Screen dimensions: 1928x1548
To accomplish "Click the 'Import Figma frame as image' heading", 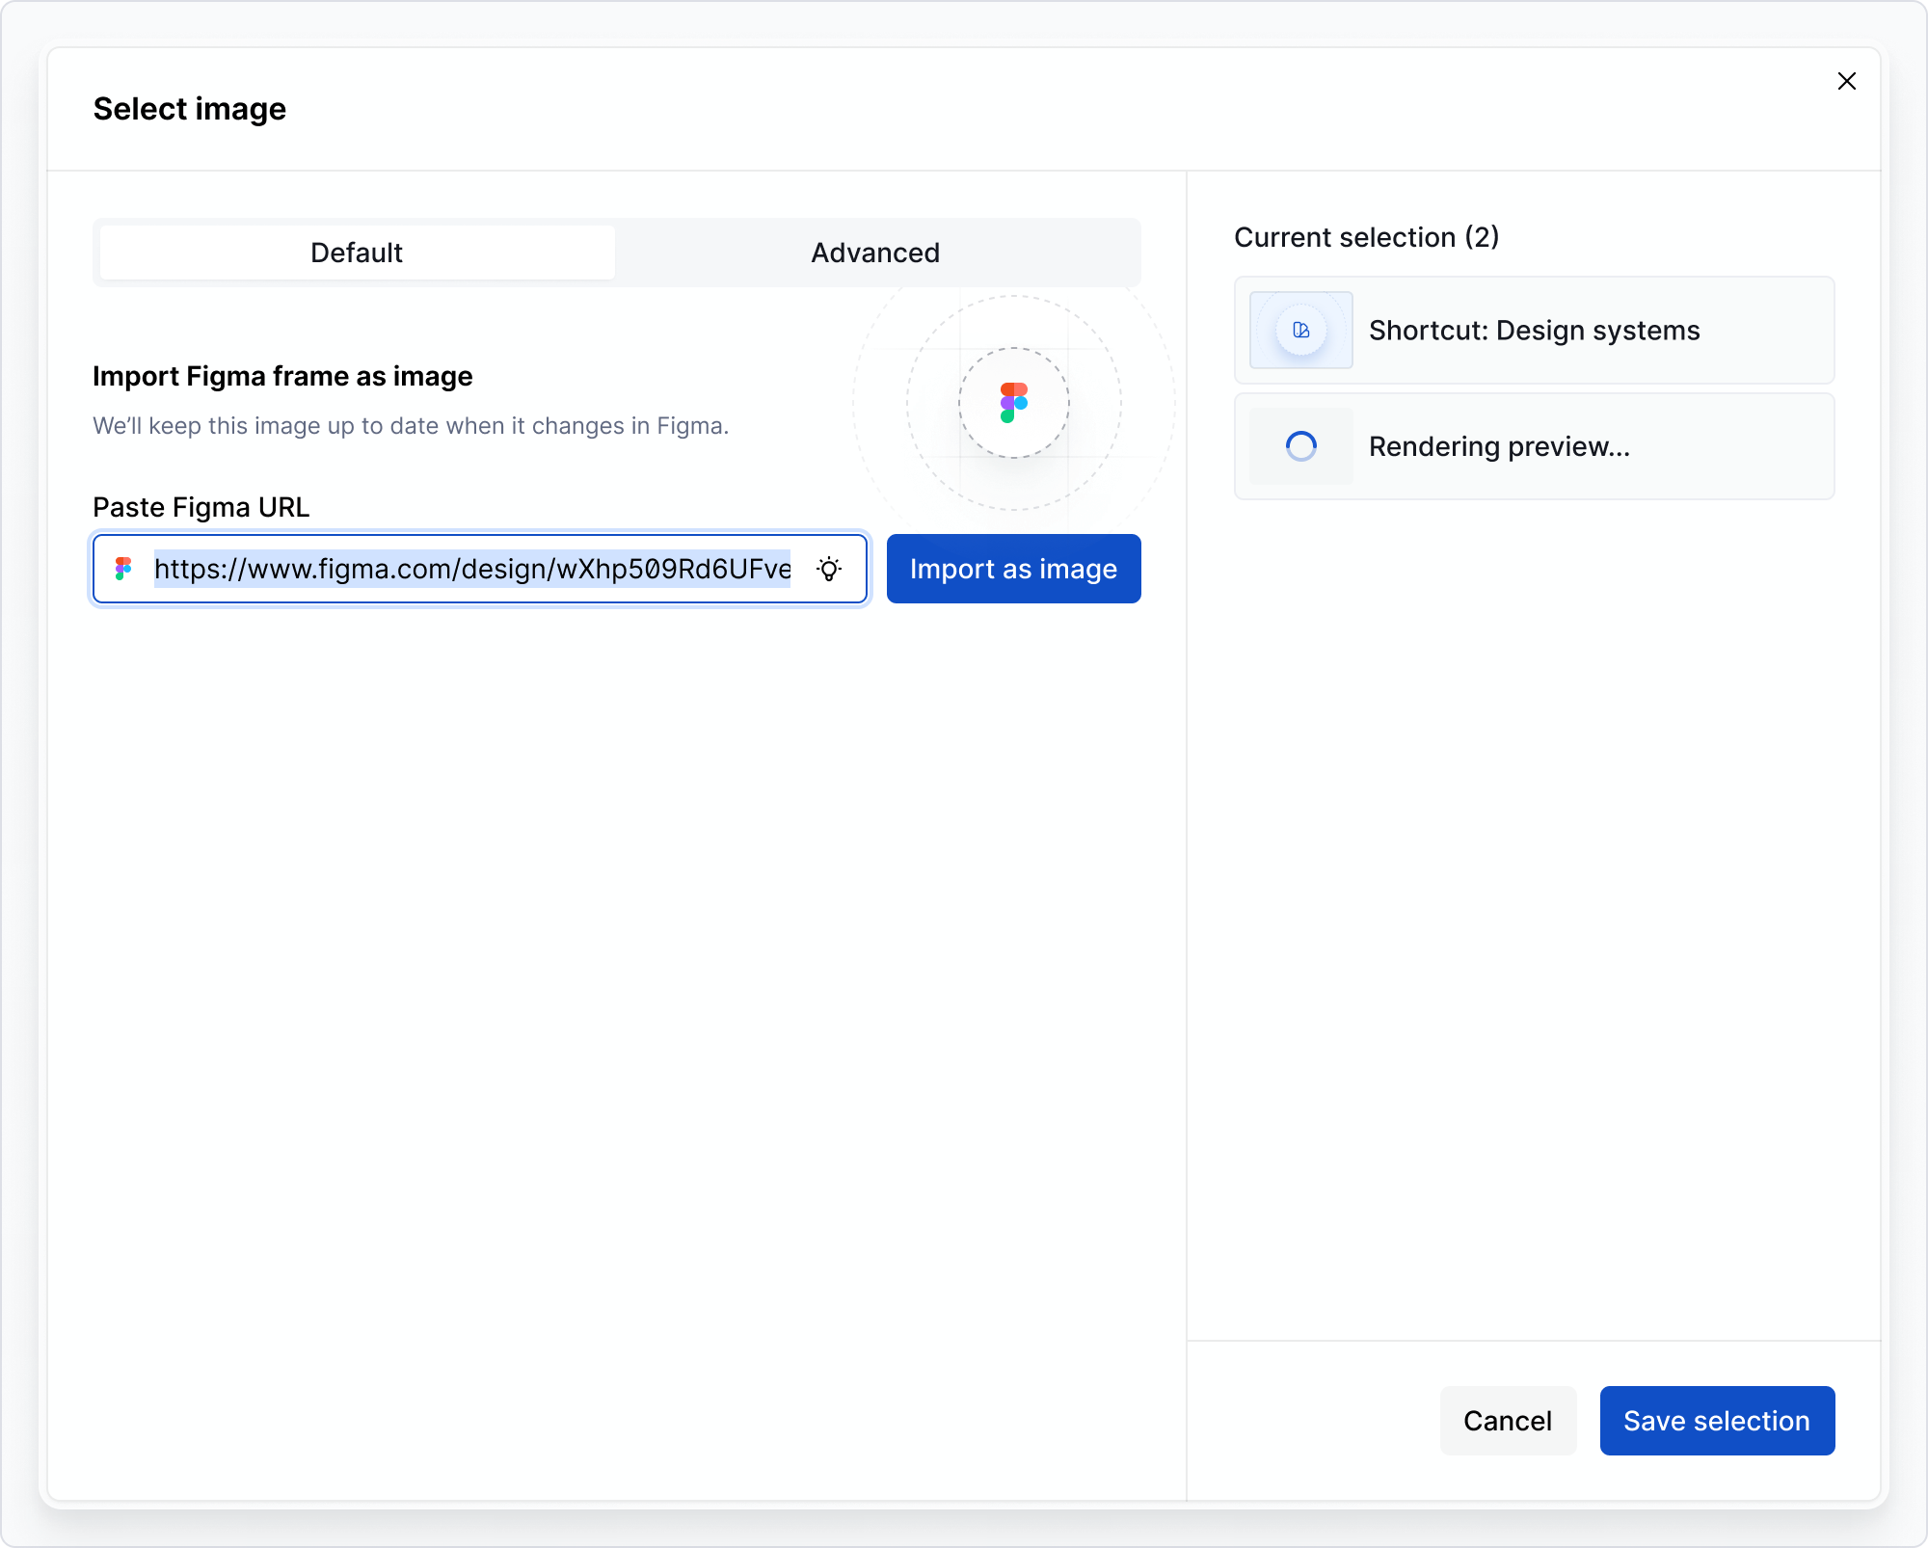I will [282, 376].
